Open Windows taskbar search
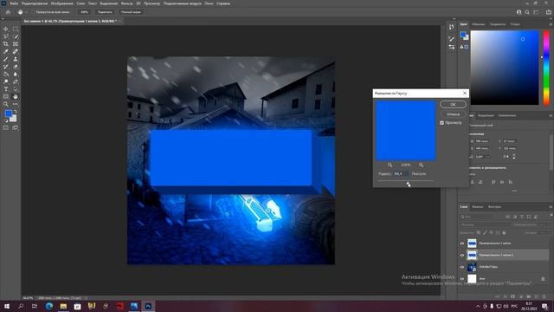Image resolution: width=554 pixels, height=312 pixels. point(21,306)
